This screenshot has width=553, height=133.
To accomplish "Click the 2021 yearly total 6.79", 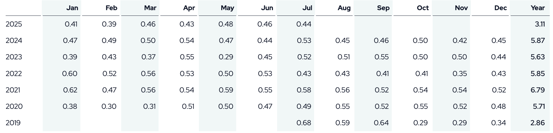I will pyautogui.click(x=537, y=90).
